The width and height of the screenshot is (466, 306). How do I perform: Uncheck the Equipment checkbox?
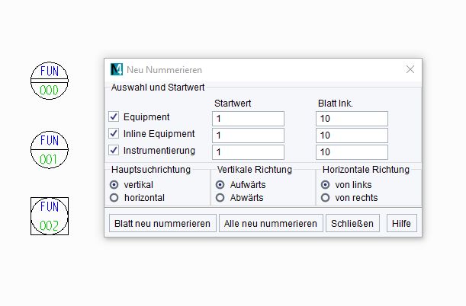114,116
